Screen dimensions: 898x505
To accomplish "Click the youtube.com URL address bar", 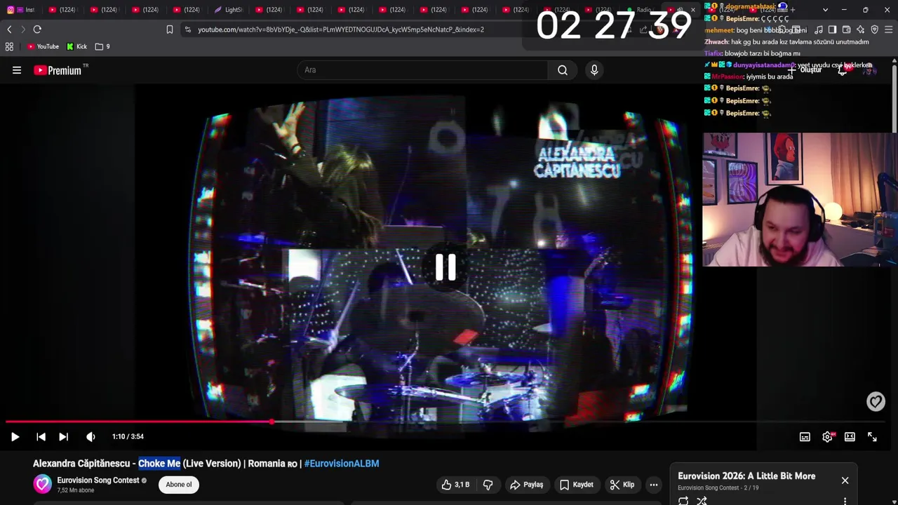I will click(x=341, y=29).
